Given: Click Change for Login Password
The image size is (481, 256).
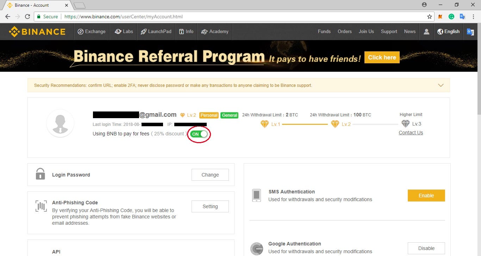Looking at the screenshot, I should pyautogui.click(x=210, y=175).
